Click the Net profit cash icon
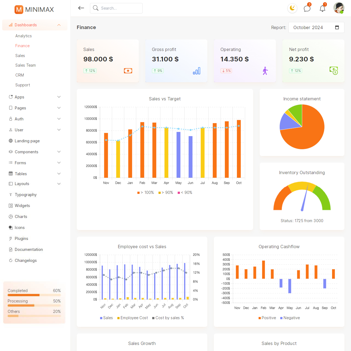351x351 pixels. pyautogui.click(x=334, y=71)
